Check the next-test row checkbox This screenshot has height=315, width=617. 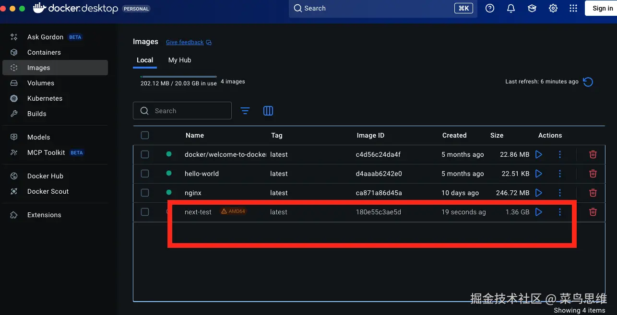tap(145, 212)
